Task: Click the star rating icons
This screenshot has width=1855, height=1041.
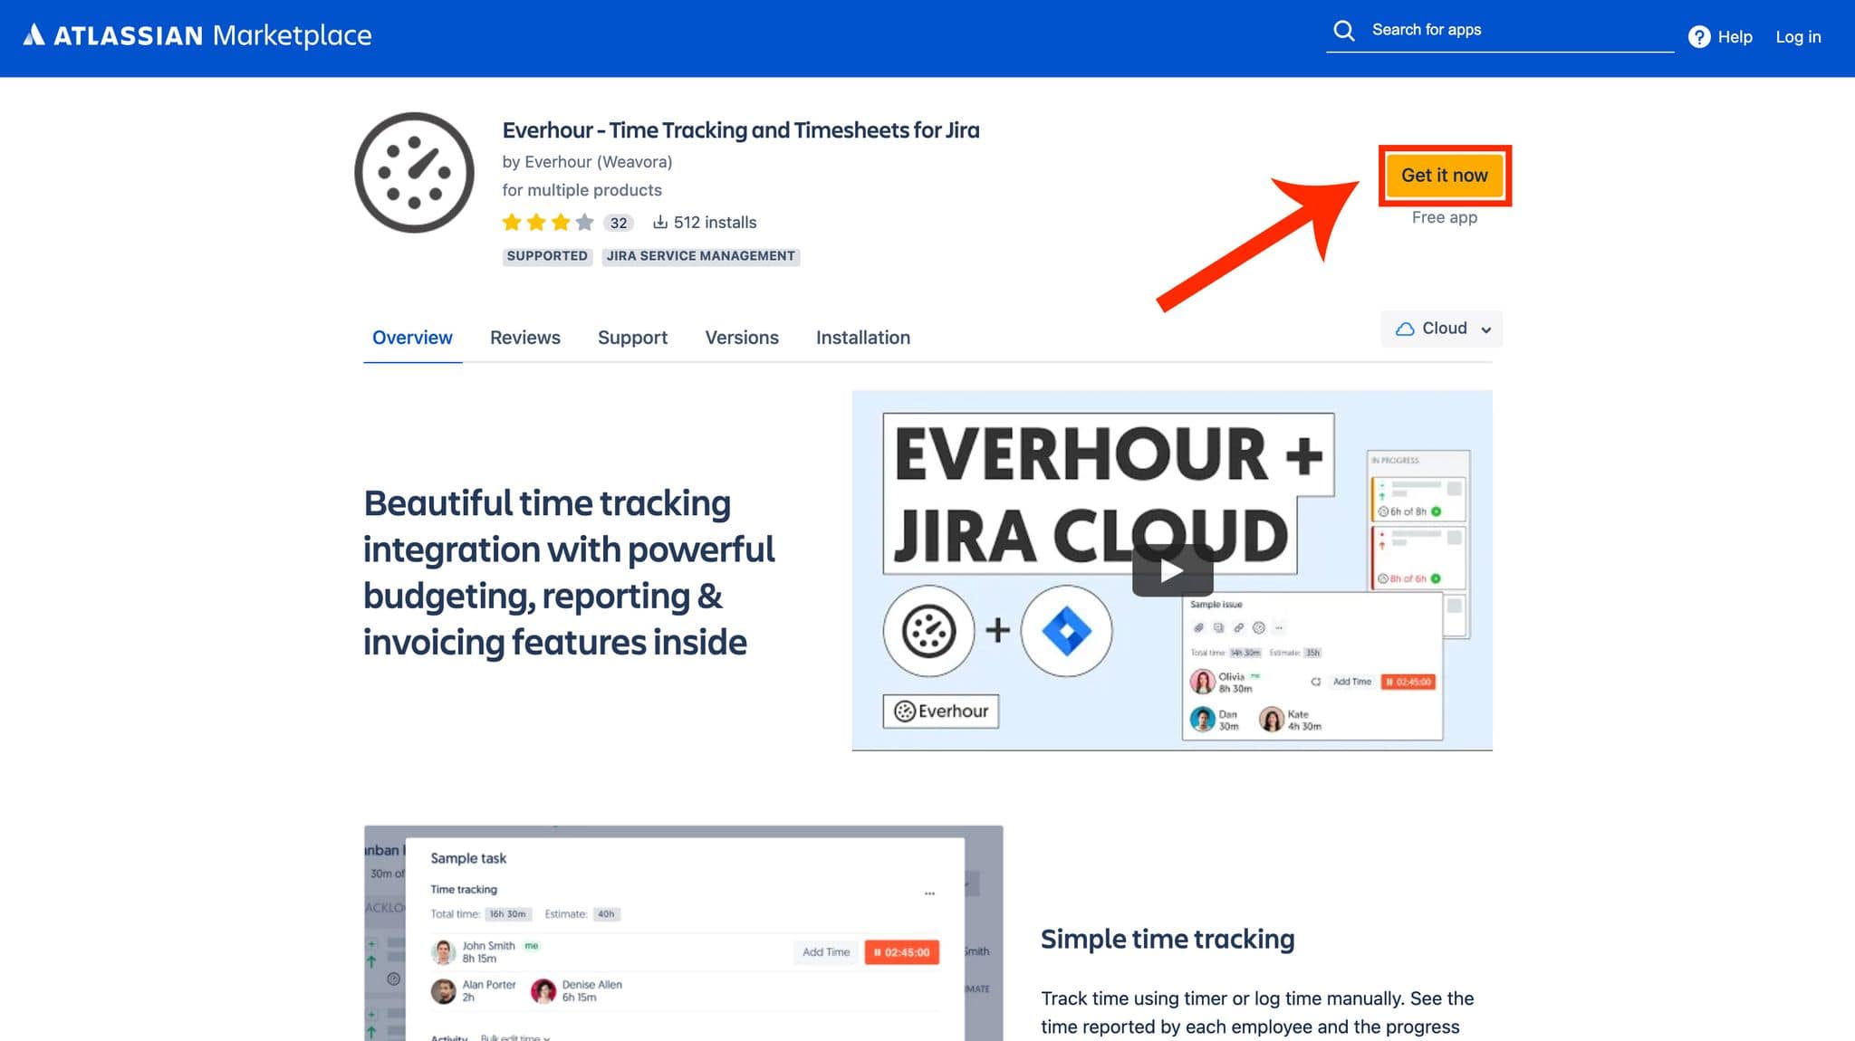Action: [x=548, y=222]
